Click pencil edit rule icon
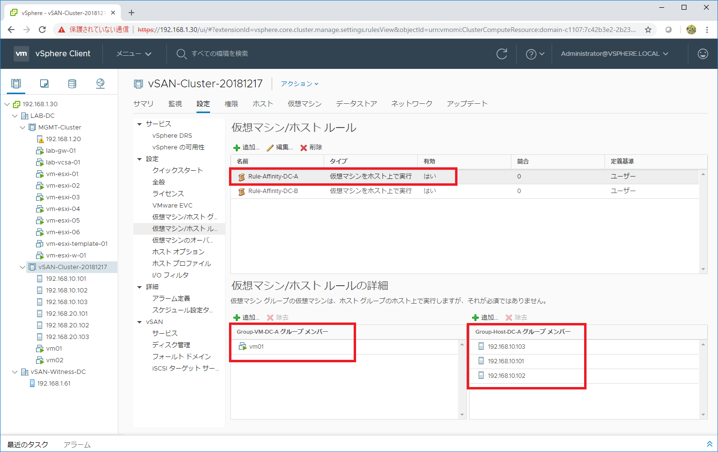Viewport: 718px width, 452px height. click(x=270, y=147)
